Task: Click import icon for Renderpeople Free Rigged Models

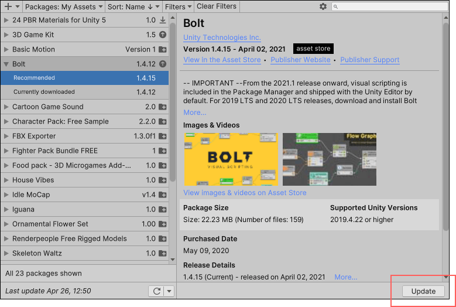Action: pos(163,238)
